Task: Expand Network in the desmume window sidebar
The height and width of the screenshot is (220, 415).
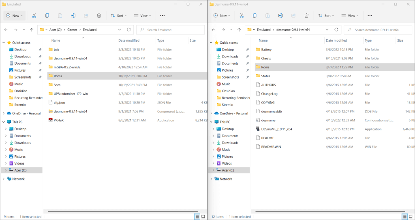Action: point(211,179)
